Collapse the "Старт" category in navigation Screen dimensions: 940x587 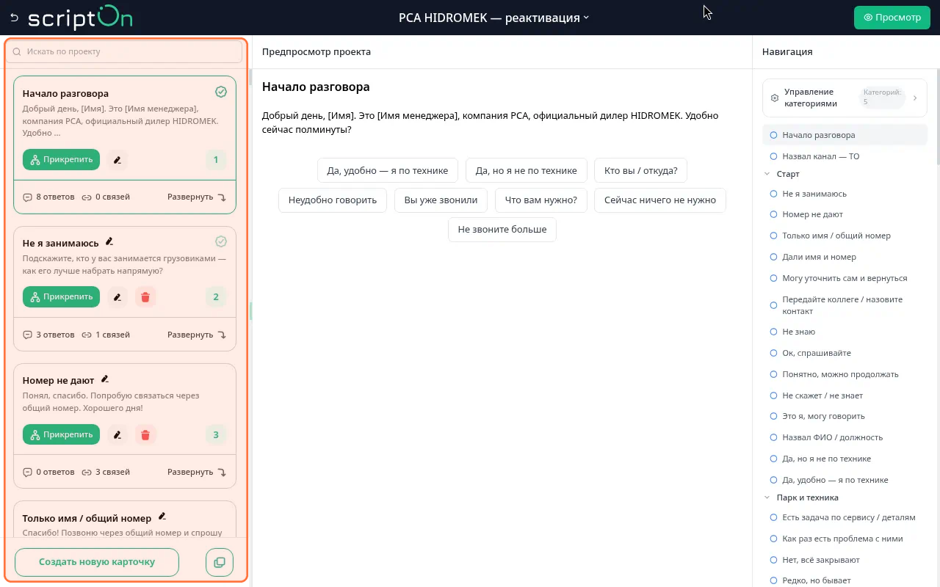(767, 174)
